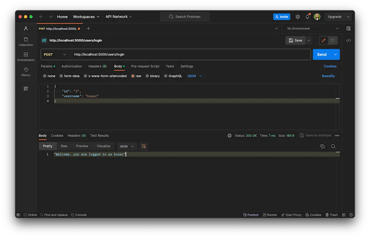
Task: Open the tabs overflow chevron
Action: coord(276,28)
